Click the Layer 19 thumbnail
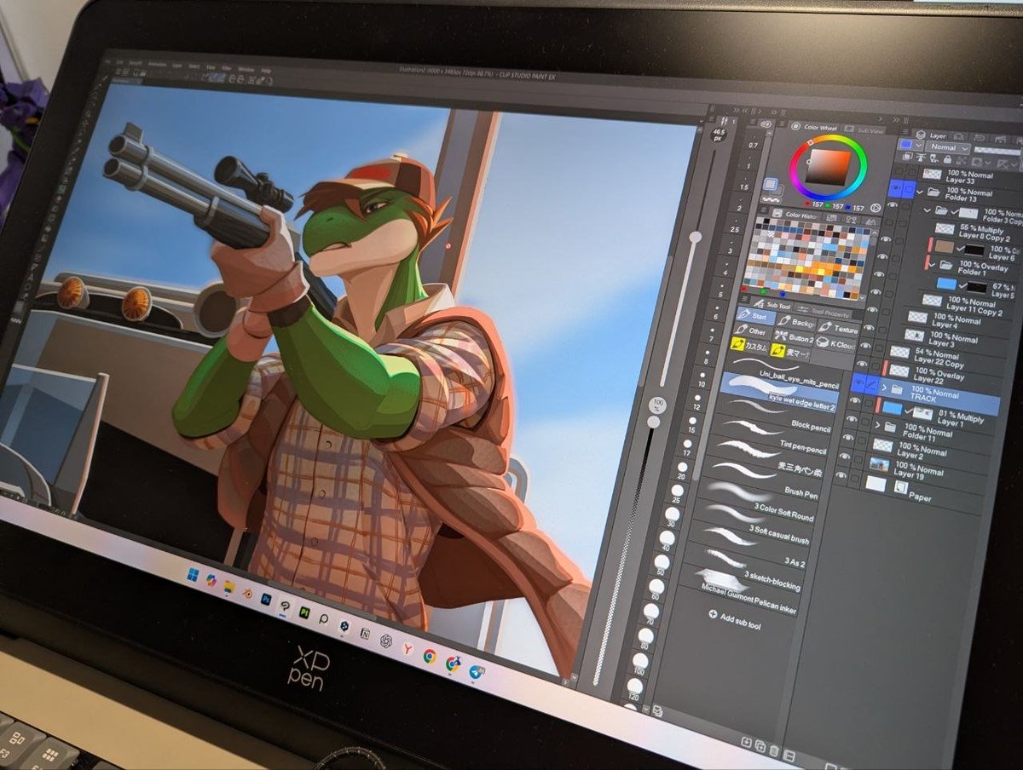 880,464
